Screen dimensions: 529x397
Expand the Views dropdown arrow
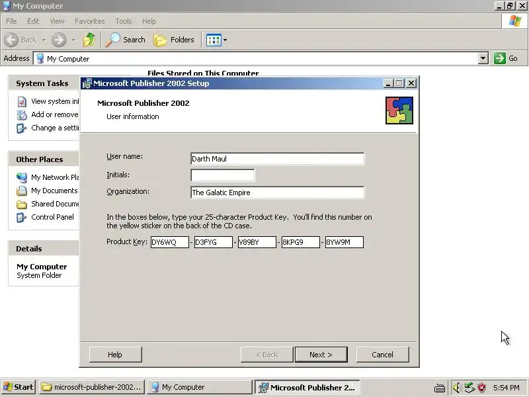225,40
